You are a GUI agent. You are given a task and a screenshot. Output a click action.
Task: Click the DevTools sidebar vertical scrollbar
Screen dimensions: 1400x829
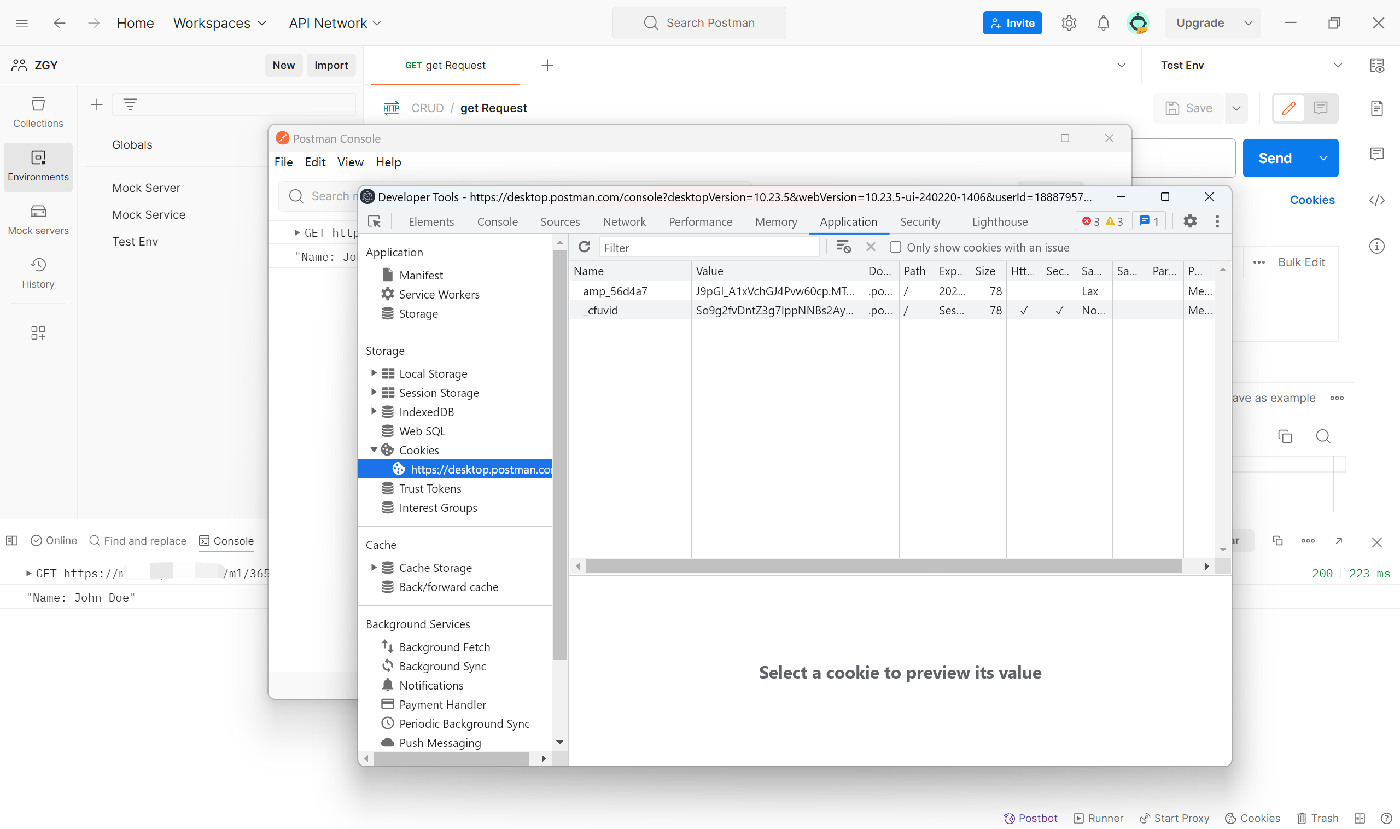pos(559,454)
